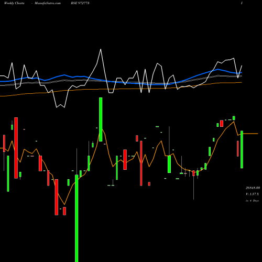Click the latest green candle at far right
The height and width of the screenshot is (262, 262).
pos(242,149)
